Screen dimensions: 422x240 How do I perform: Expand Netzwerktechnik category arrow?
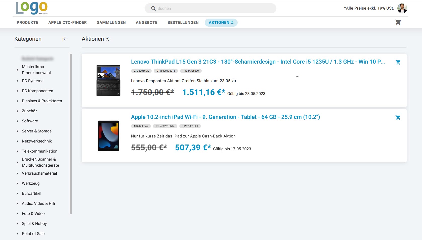point(17,141)
